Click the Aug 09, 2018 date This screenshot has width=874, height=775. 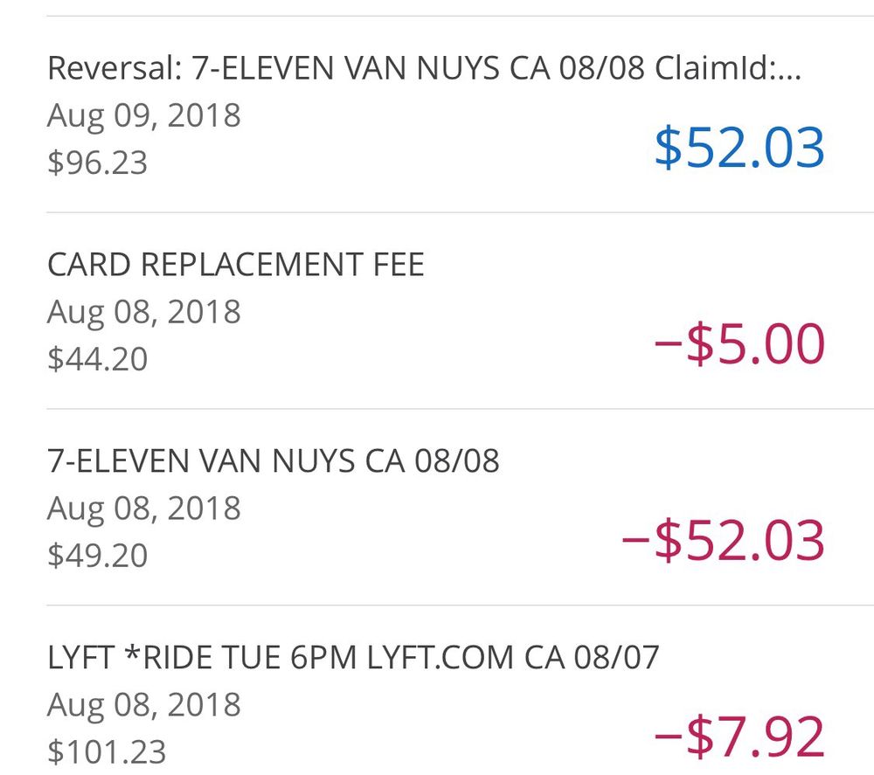point(143,115)
